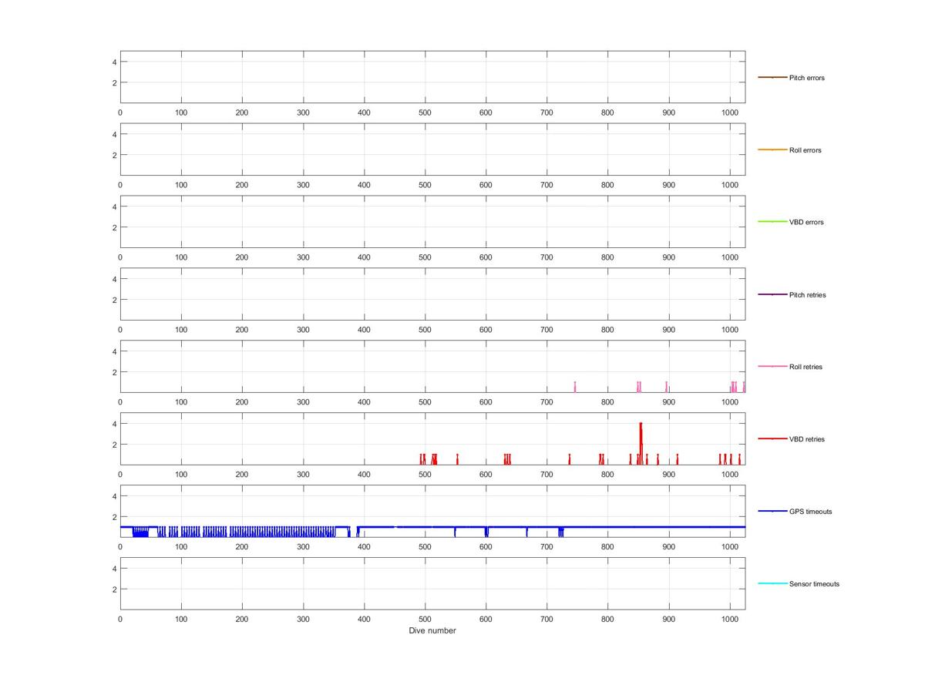Viewport: 925px width, 685px height.
Task: Click the Dive number axis label
Action: coord(432,630)
